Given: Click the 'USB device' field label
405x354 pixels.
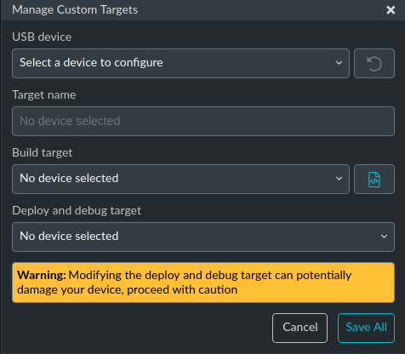Looking at the screenshot, I should [x=42, y=37].
